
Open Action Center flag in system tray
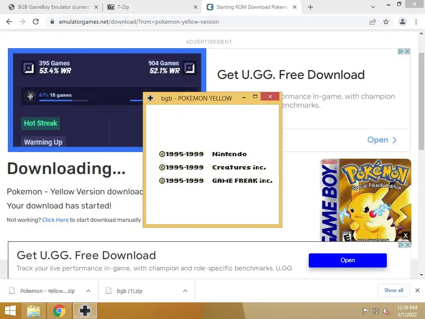click(x=366, y=311)
